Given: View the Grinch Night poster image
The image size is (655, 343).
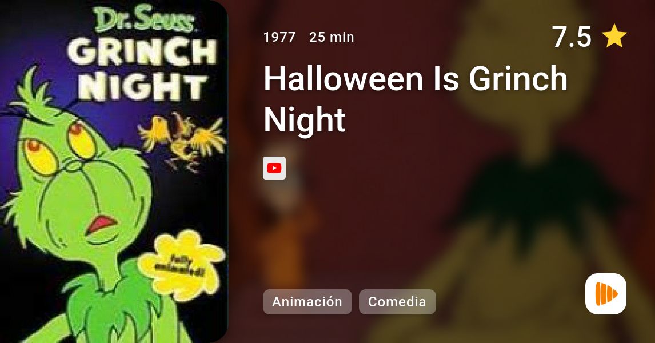Looking at the screenshot, I should (x=114, y=171).
